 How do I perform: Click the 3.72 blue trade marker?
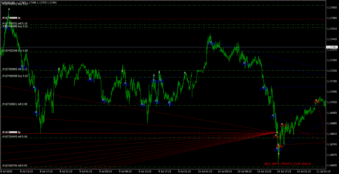pyautogui.click(x=273, y=117)
